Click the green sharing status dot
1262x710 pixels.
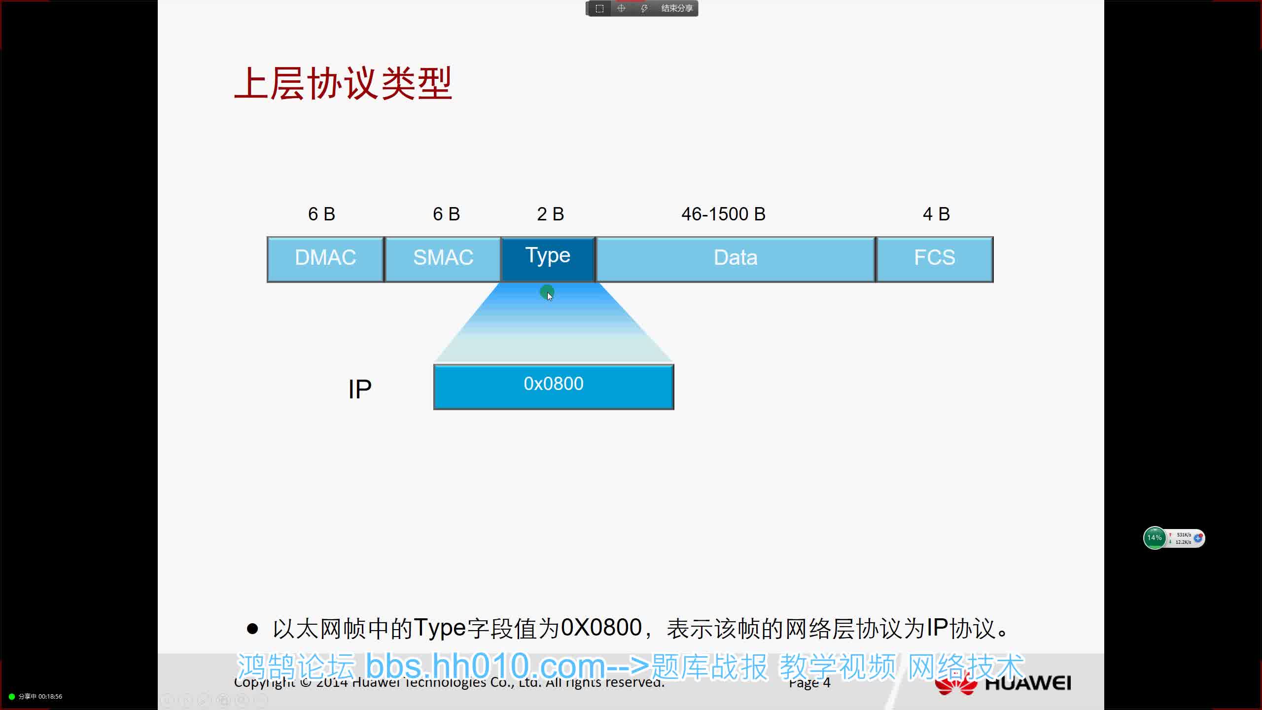(12, 697)
